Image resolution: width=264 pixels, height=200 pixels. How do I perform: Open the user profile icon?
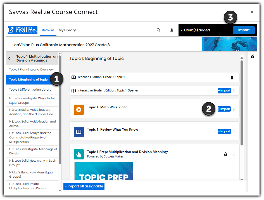[172, 30]
